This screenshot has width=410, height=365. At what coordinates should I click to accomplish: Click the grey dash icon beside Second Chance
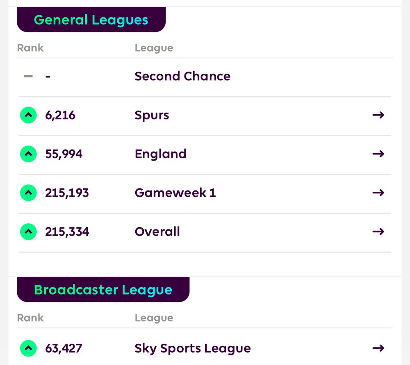[x=28, y=76]
